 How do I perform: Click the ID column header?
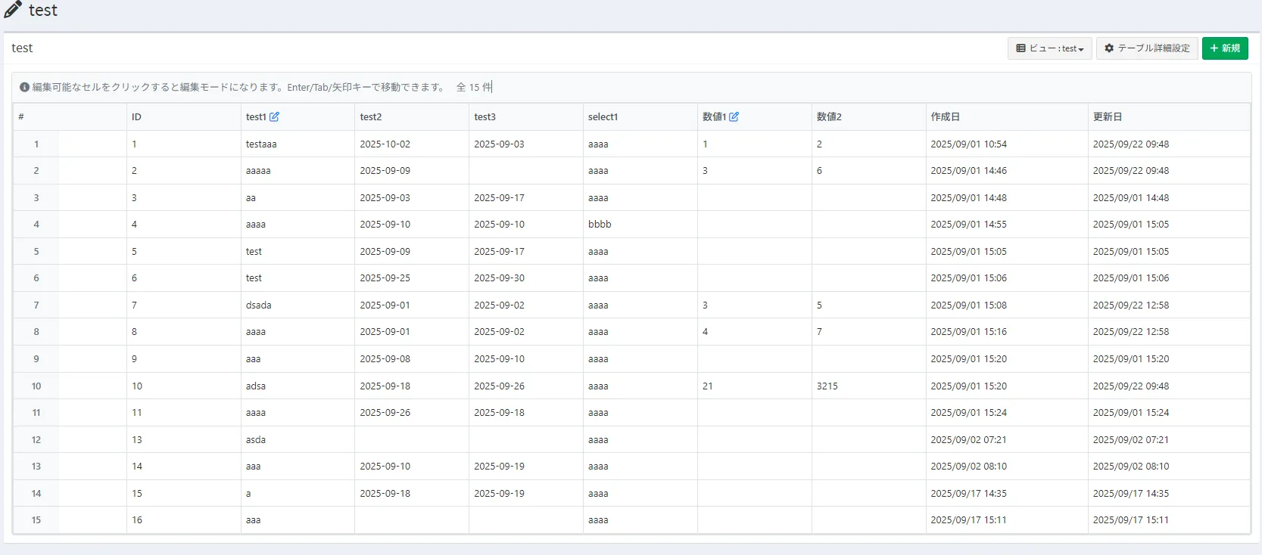(136, 117)
